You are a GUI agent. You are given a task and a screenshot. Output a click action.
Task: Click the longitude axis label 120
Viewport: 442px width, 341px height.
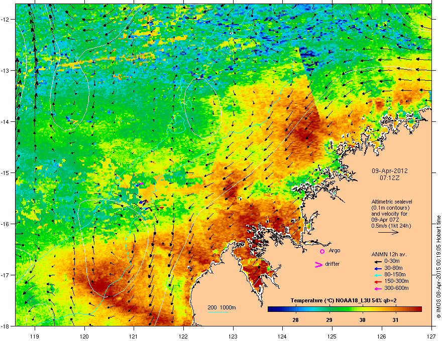click(x=84, y=336)
